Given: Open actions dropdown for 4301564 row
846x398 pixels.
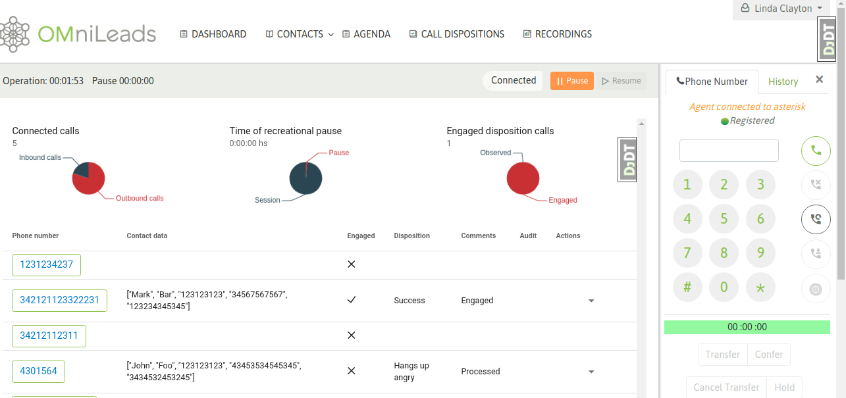Looking at the screenshot, I should (591, 372).
